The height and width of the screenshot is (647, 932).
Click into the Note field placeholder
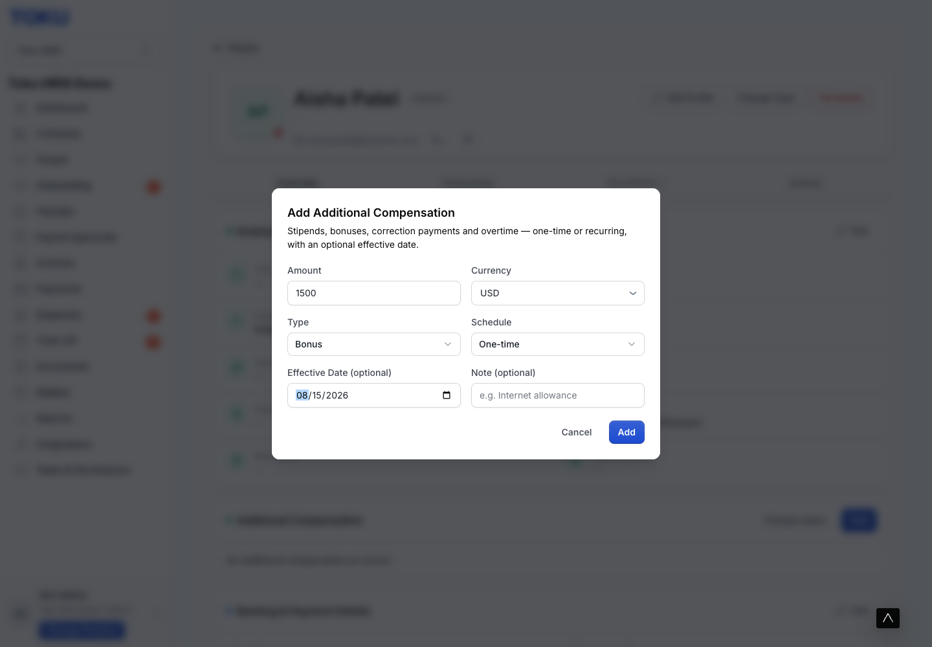click(x=558, y=395)
